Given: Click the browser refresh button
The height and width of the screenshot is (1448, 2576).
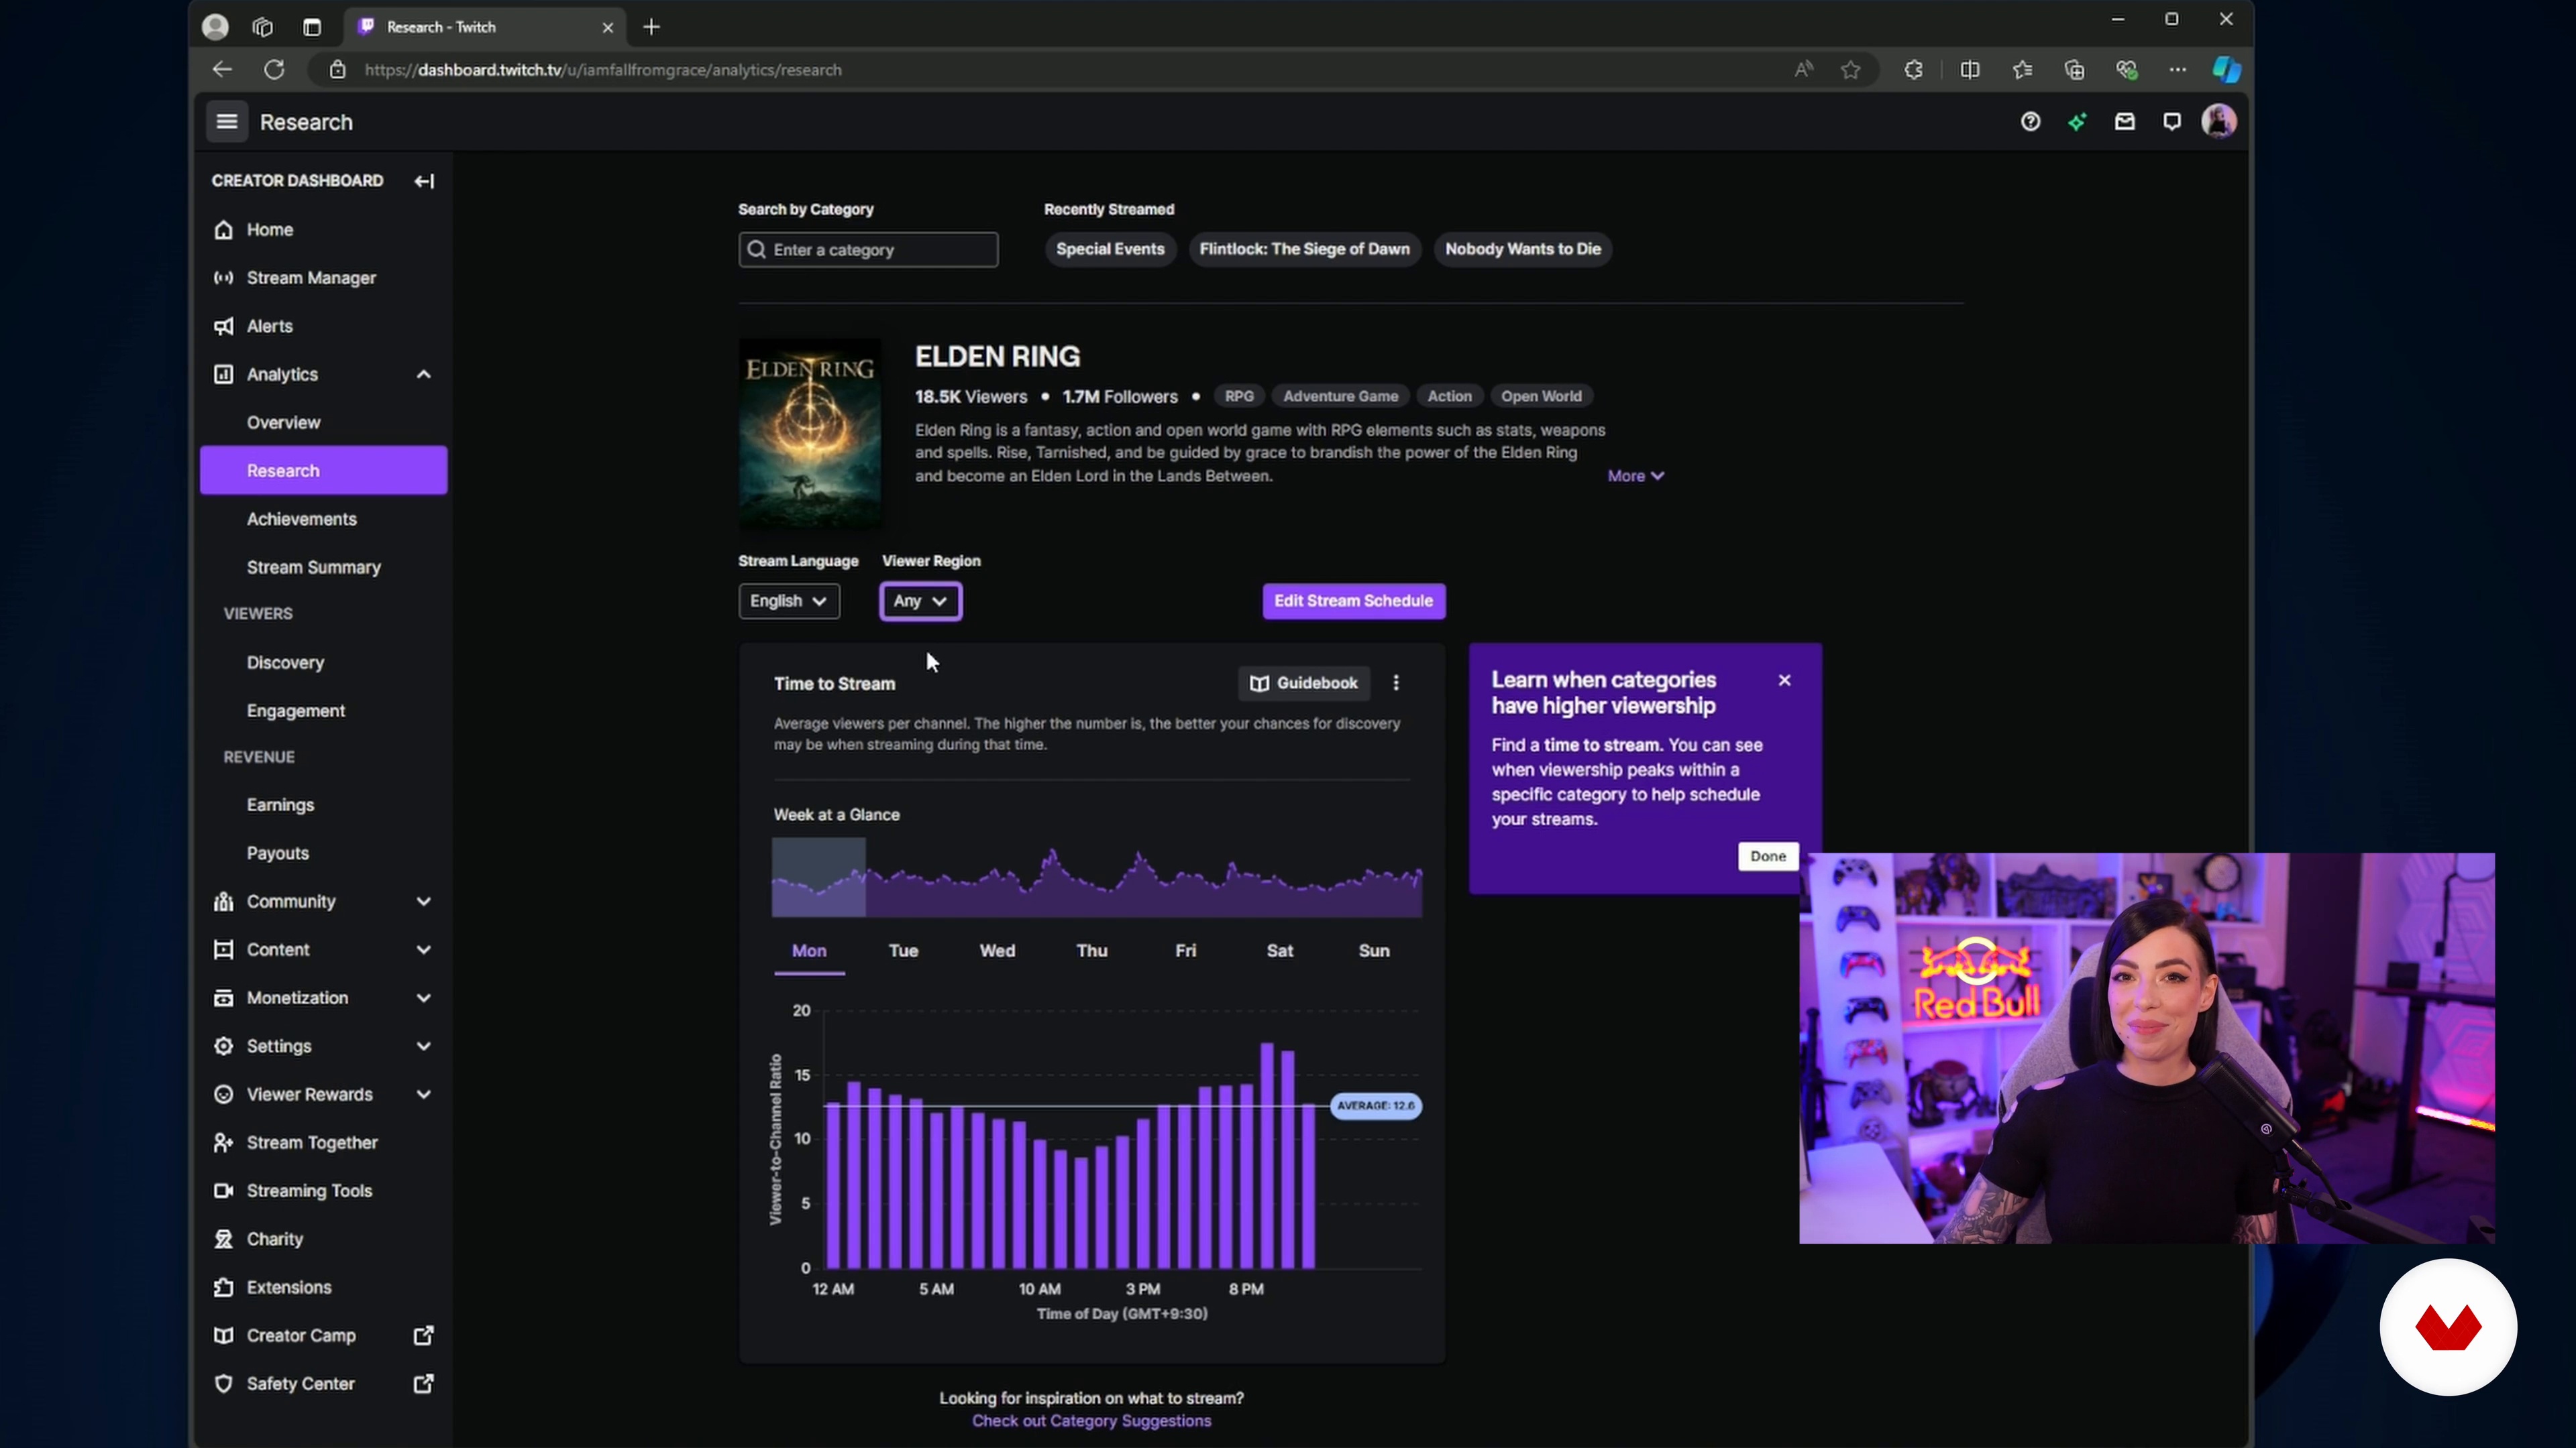Looking at the screenshot, I should [x=274, y=70].
